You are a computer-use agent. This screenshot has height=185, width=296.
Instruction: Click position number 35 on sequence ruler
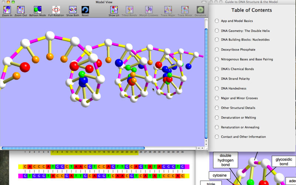(182, 152)
